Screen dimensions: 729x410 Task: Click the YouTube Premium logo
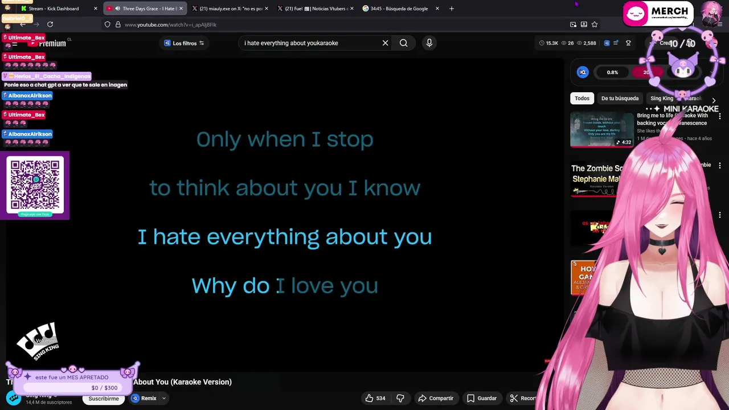48,43
